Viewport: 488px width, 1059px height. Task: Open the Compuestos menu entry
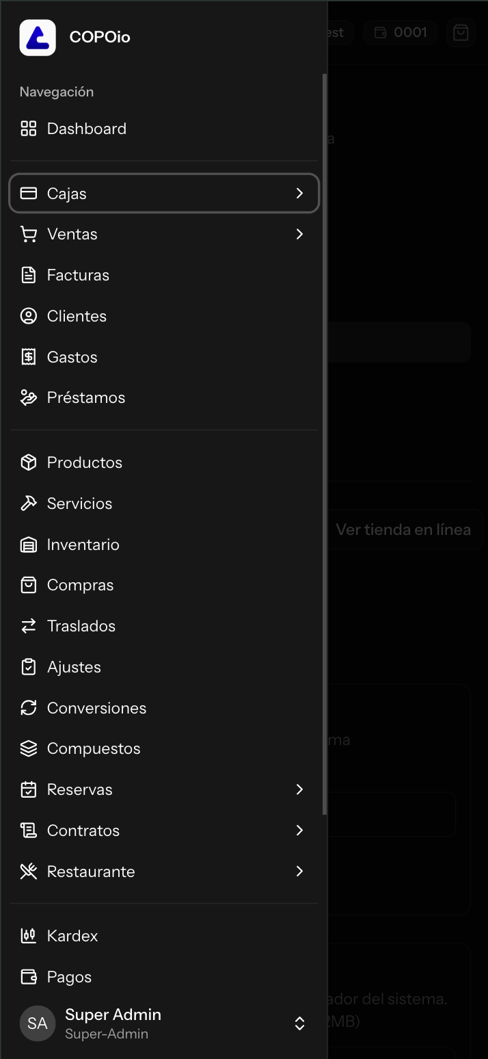point(93,748)
